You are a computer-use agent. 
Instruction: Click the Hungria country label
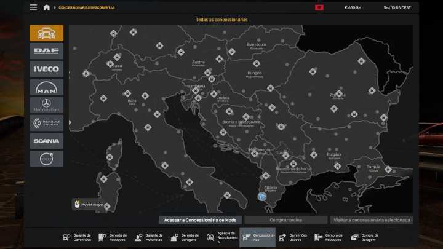pyautogui.click(x=255, y=73)
